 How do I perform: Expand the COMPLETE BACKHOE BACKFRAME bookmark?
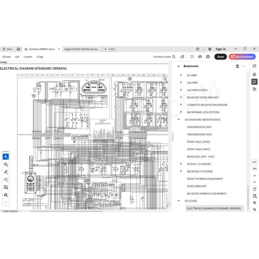(x=181, y=105)
